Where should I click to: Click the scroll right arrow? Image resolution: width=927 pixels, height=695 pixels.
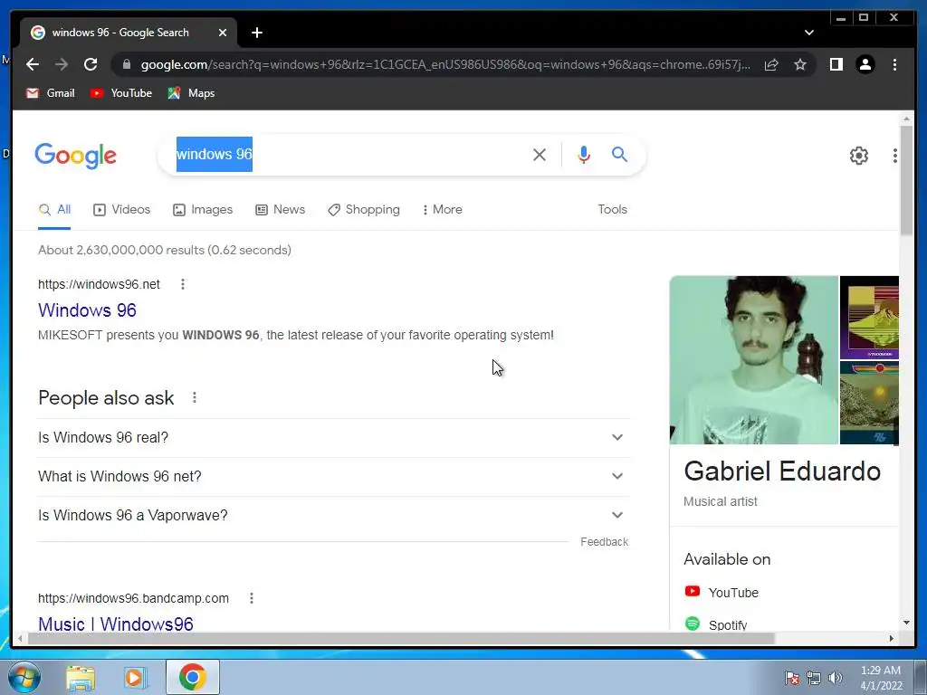pyautogui.click(x=892, y=638)
